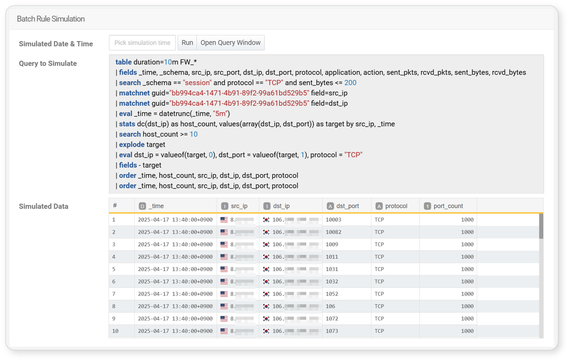
Task: Select dst_port cell 1009
Action: pos(346,244)
